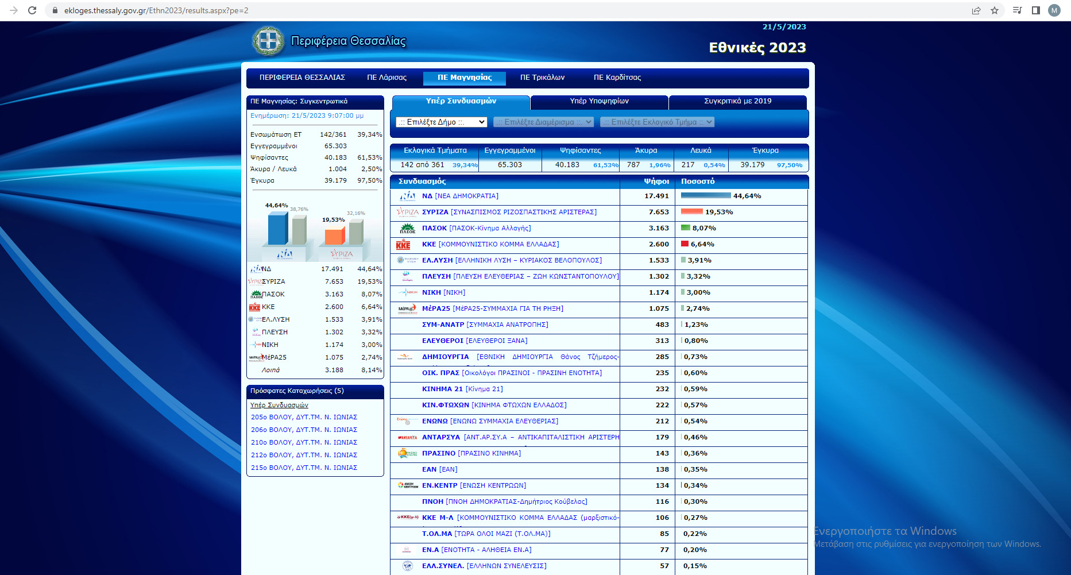The image size is (1071, 575).
Task: Open the Υπέρ Υποψηφίων tab
Action: click(x=599, y=102)
